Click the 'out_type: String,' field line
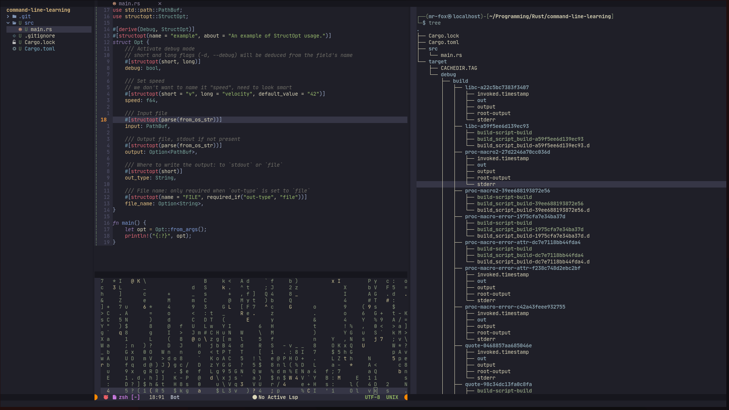729x410 pixels. click(x=151, y=178)
